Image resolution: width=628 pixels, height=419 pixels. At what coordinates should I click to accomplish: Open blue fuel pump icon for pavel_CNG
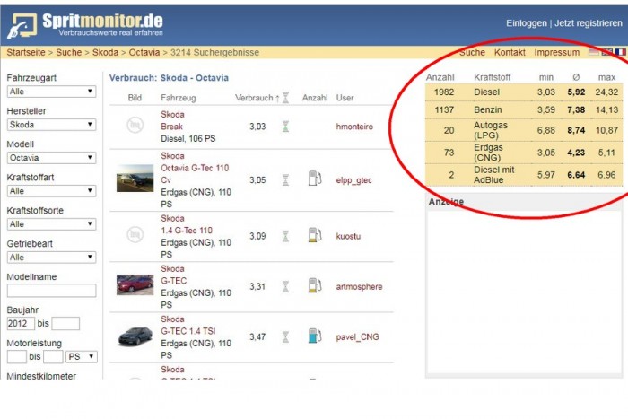coord(315,336)
